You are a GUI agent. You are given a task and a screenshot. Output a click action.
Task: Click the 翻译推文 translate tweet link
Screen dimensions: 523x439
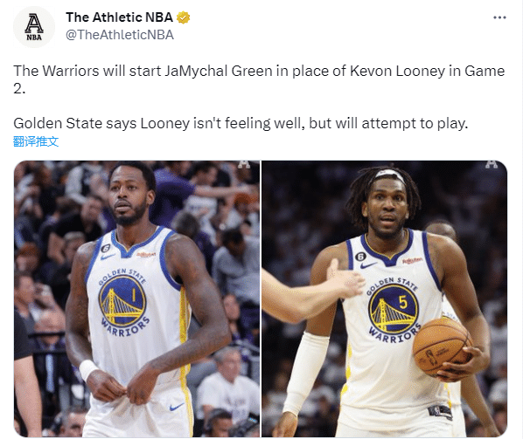(36, 141)
